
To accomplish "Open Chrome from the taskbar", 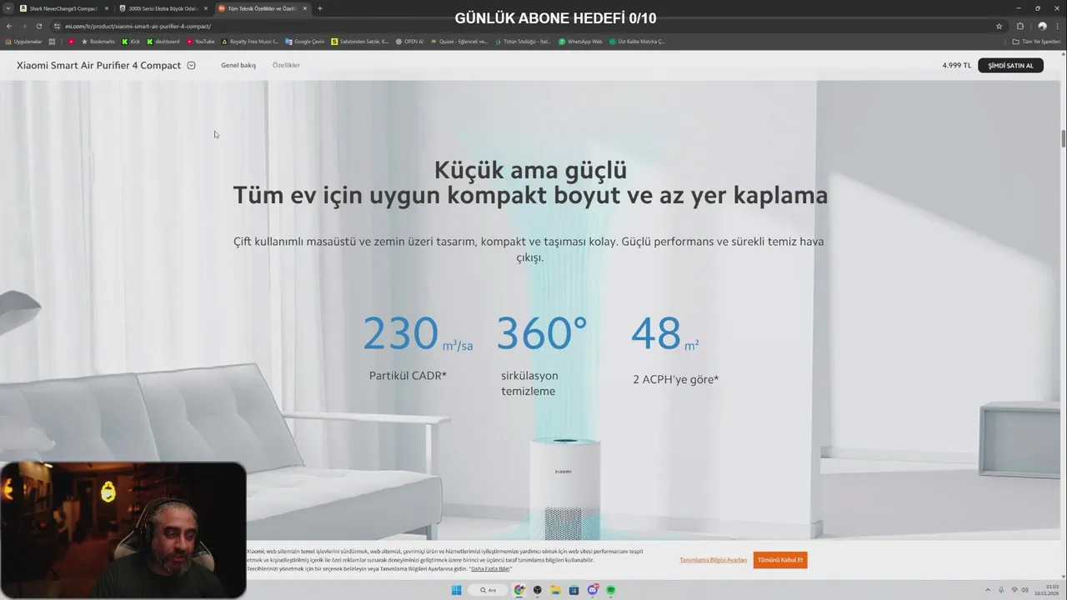I will [519, 590].
